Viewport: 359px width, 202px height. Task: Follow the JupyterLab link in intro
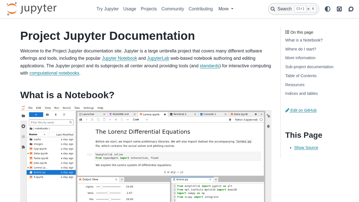(x=158, y=58)
